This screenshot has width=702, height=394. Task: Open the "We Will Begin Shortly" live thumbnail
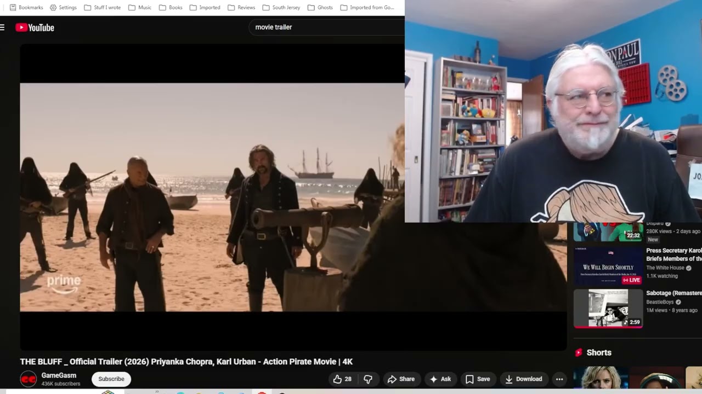click(608, 266)
